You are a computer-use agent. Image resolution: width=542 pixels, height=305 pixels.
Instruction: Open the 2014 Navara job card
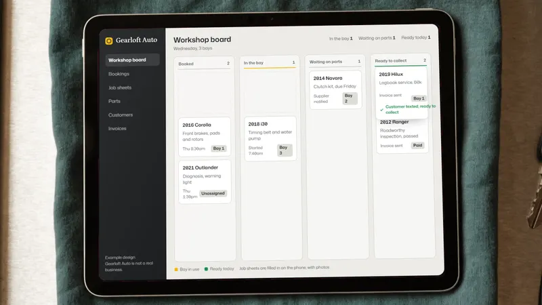coord(335,90)
